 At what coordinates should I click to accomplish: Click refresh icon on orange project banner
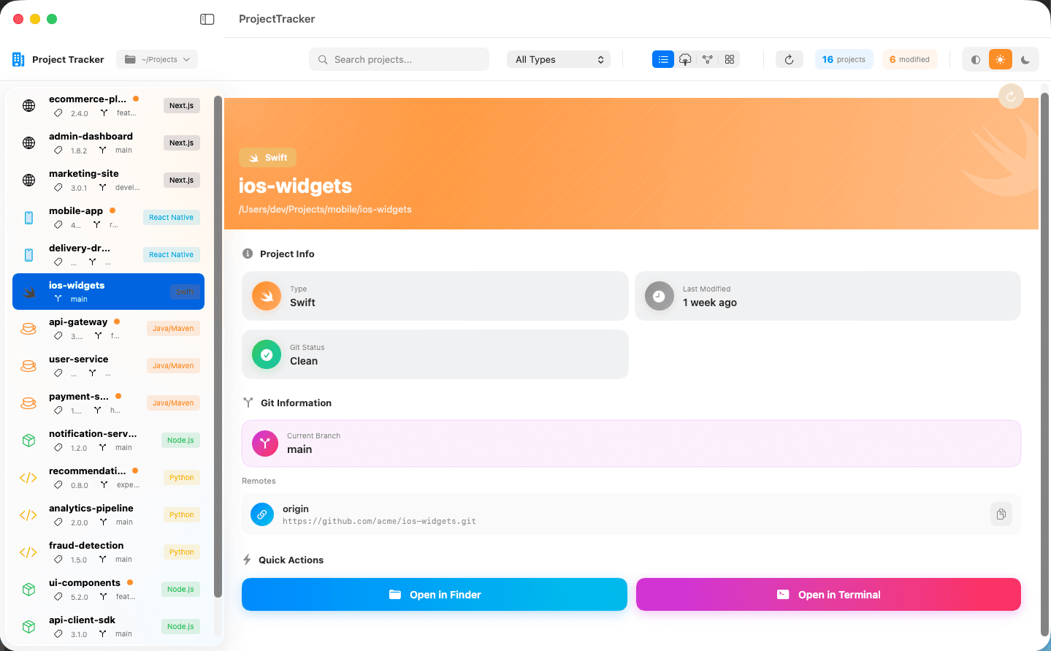click(1011, 96)
